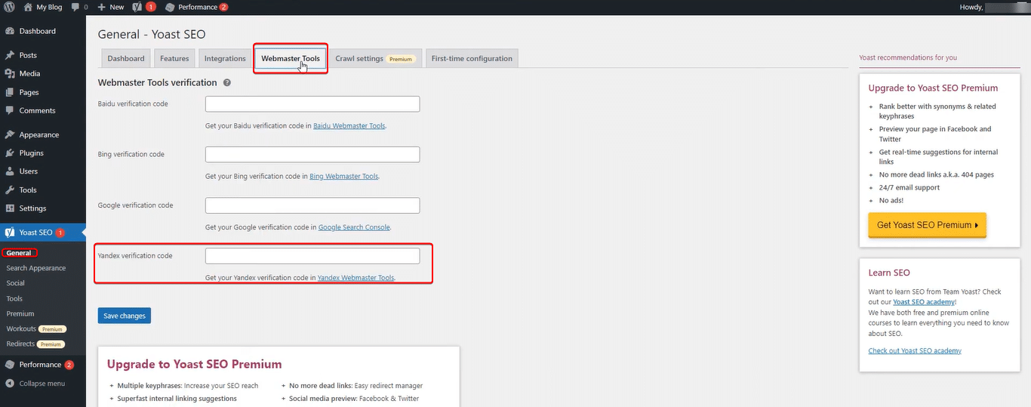Open the Performance menu in top bar
Viewport: 1031px width, 407px height.
195,7
